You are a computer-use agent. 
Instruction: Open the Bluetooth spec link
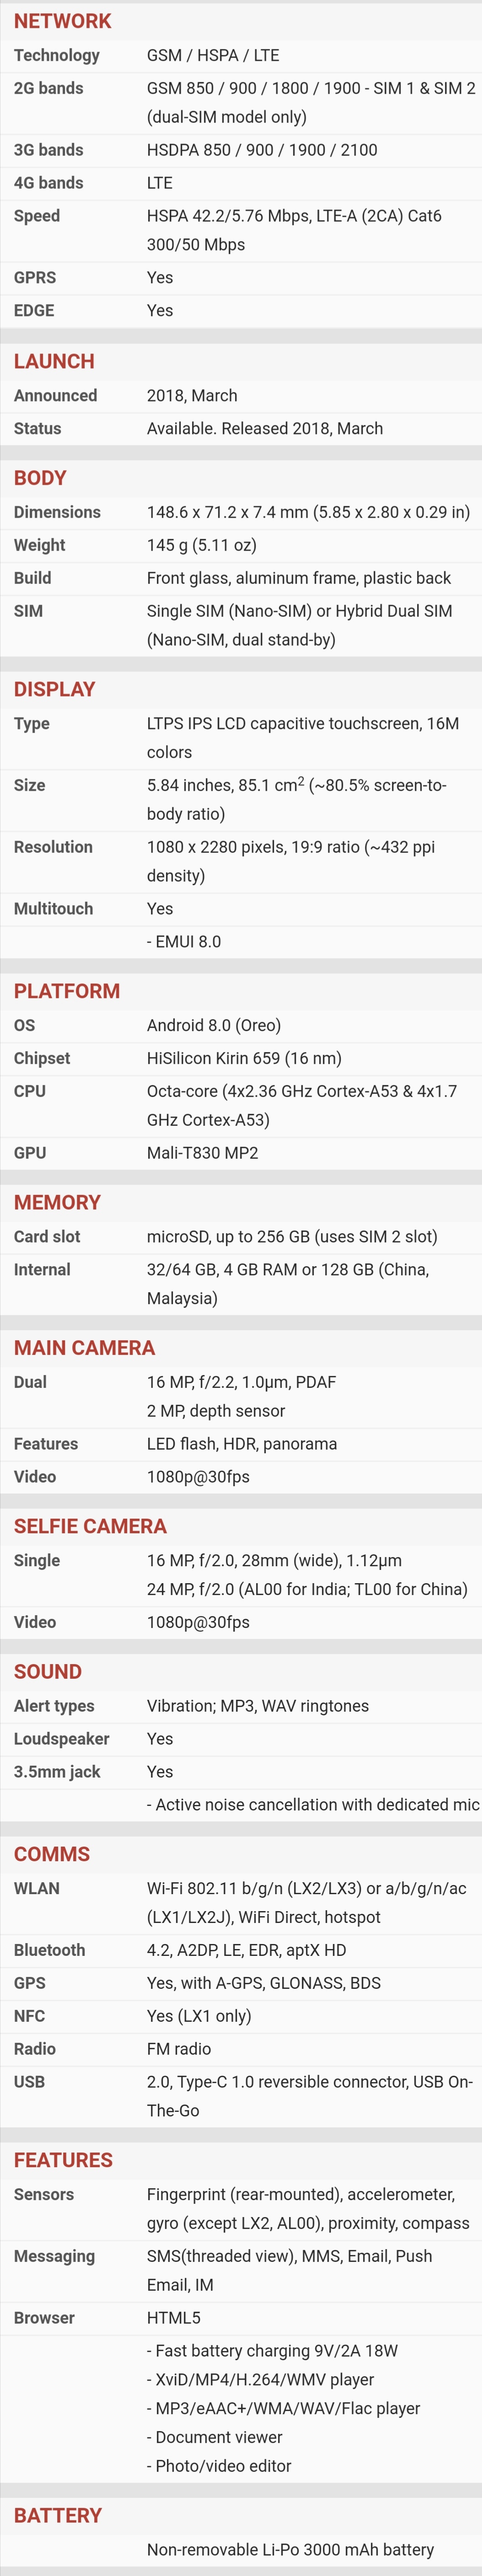(49, 1950)
